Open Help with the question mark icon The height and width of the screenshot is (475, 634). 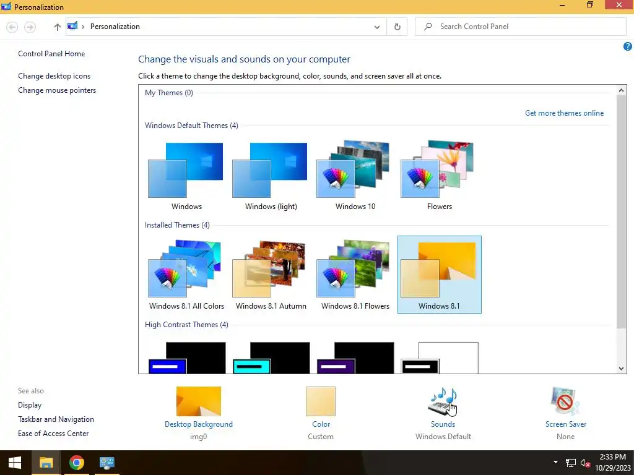pos(627,46)
